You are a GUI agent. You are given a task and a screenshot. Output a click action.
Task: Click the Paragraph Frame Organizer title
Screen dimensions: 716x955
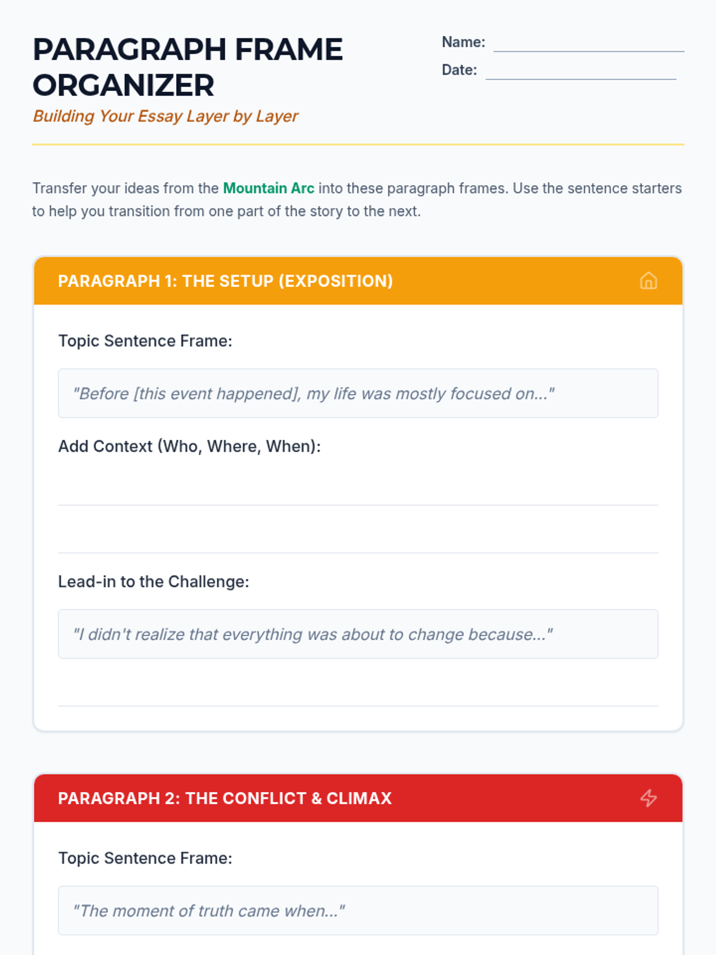coord(187,67)
